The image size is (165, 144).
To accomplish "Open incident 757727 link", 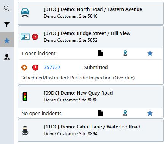I will pyautogui.click(x=52, y=68).
